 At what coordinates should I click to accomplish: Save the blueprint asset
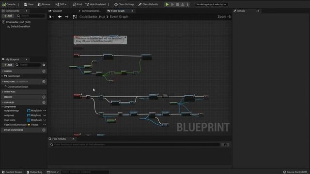(29, 4)
